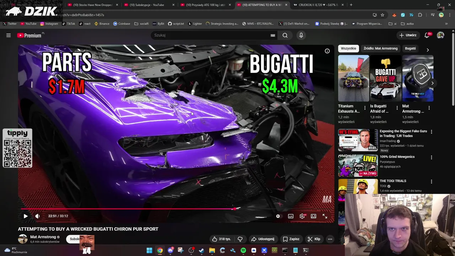
Task: Open options for 100% Grind Mewgenics
Action: [x=432, y=157]
